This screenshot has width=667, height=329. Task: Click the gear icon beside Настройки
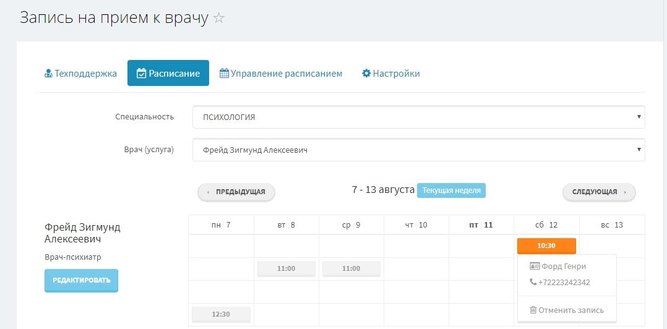(x=366, y=74)
